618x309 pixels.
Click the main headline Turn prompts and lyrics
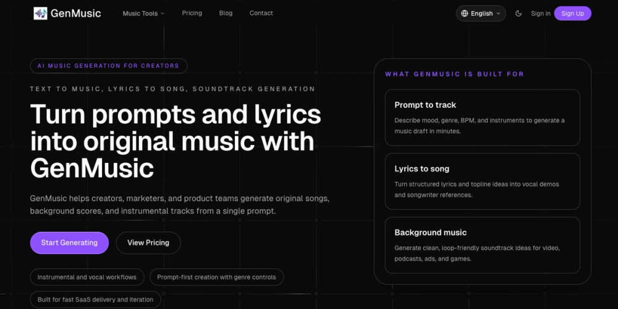[x=176, y=141]
